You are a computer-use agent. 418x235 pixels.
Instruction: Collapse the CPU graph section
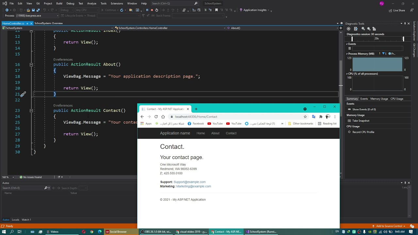pyautogui.click(x=347, y=74)
